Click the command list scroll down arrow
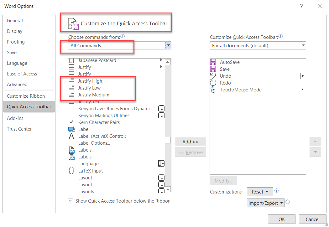The width and height of the screenshot is (329, 227). (x=168, y=189)
